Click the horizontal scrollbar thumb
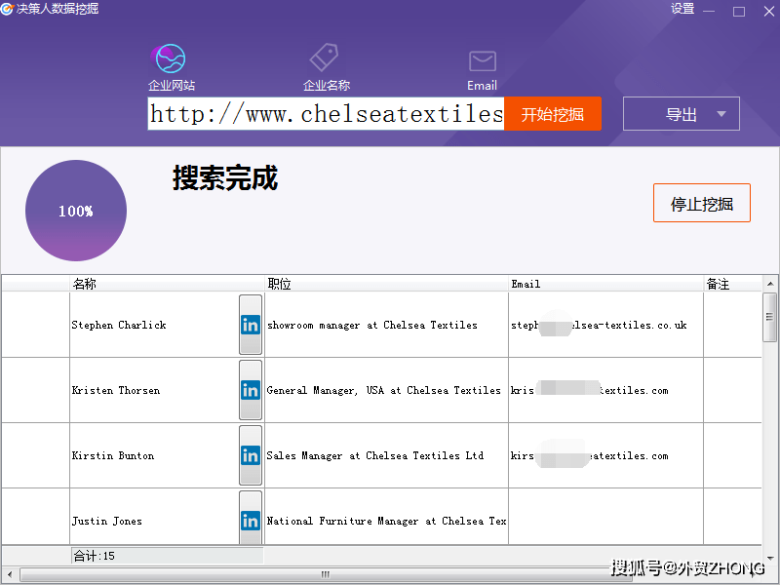The height and width of the screenshot is (585, 780). point(326,574)
